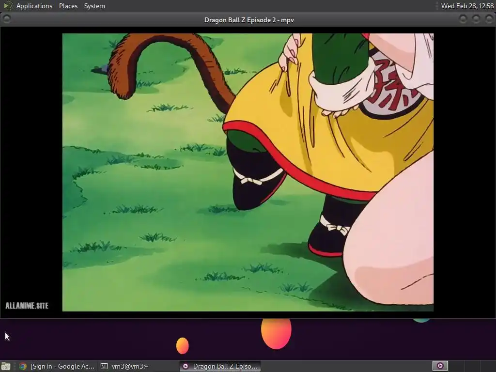Viewport: 496px width, 372px height.
Task: Click the mpv video playback area
Action: (248, 172)
